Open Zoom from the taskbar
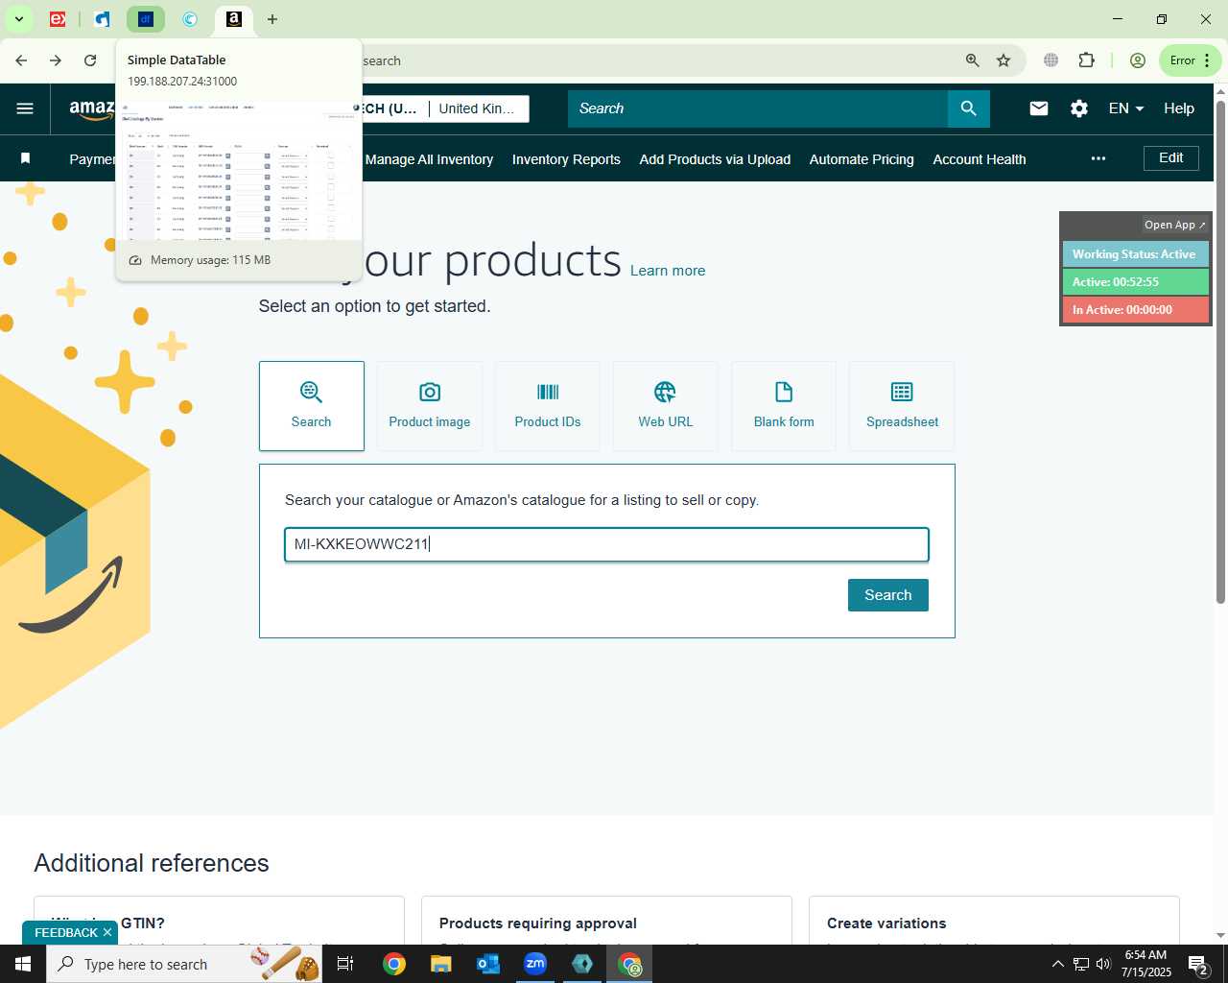The image size is (1228, 983). (535, 964)
